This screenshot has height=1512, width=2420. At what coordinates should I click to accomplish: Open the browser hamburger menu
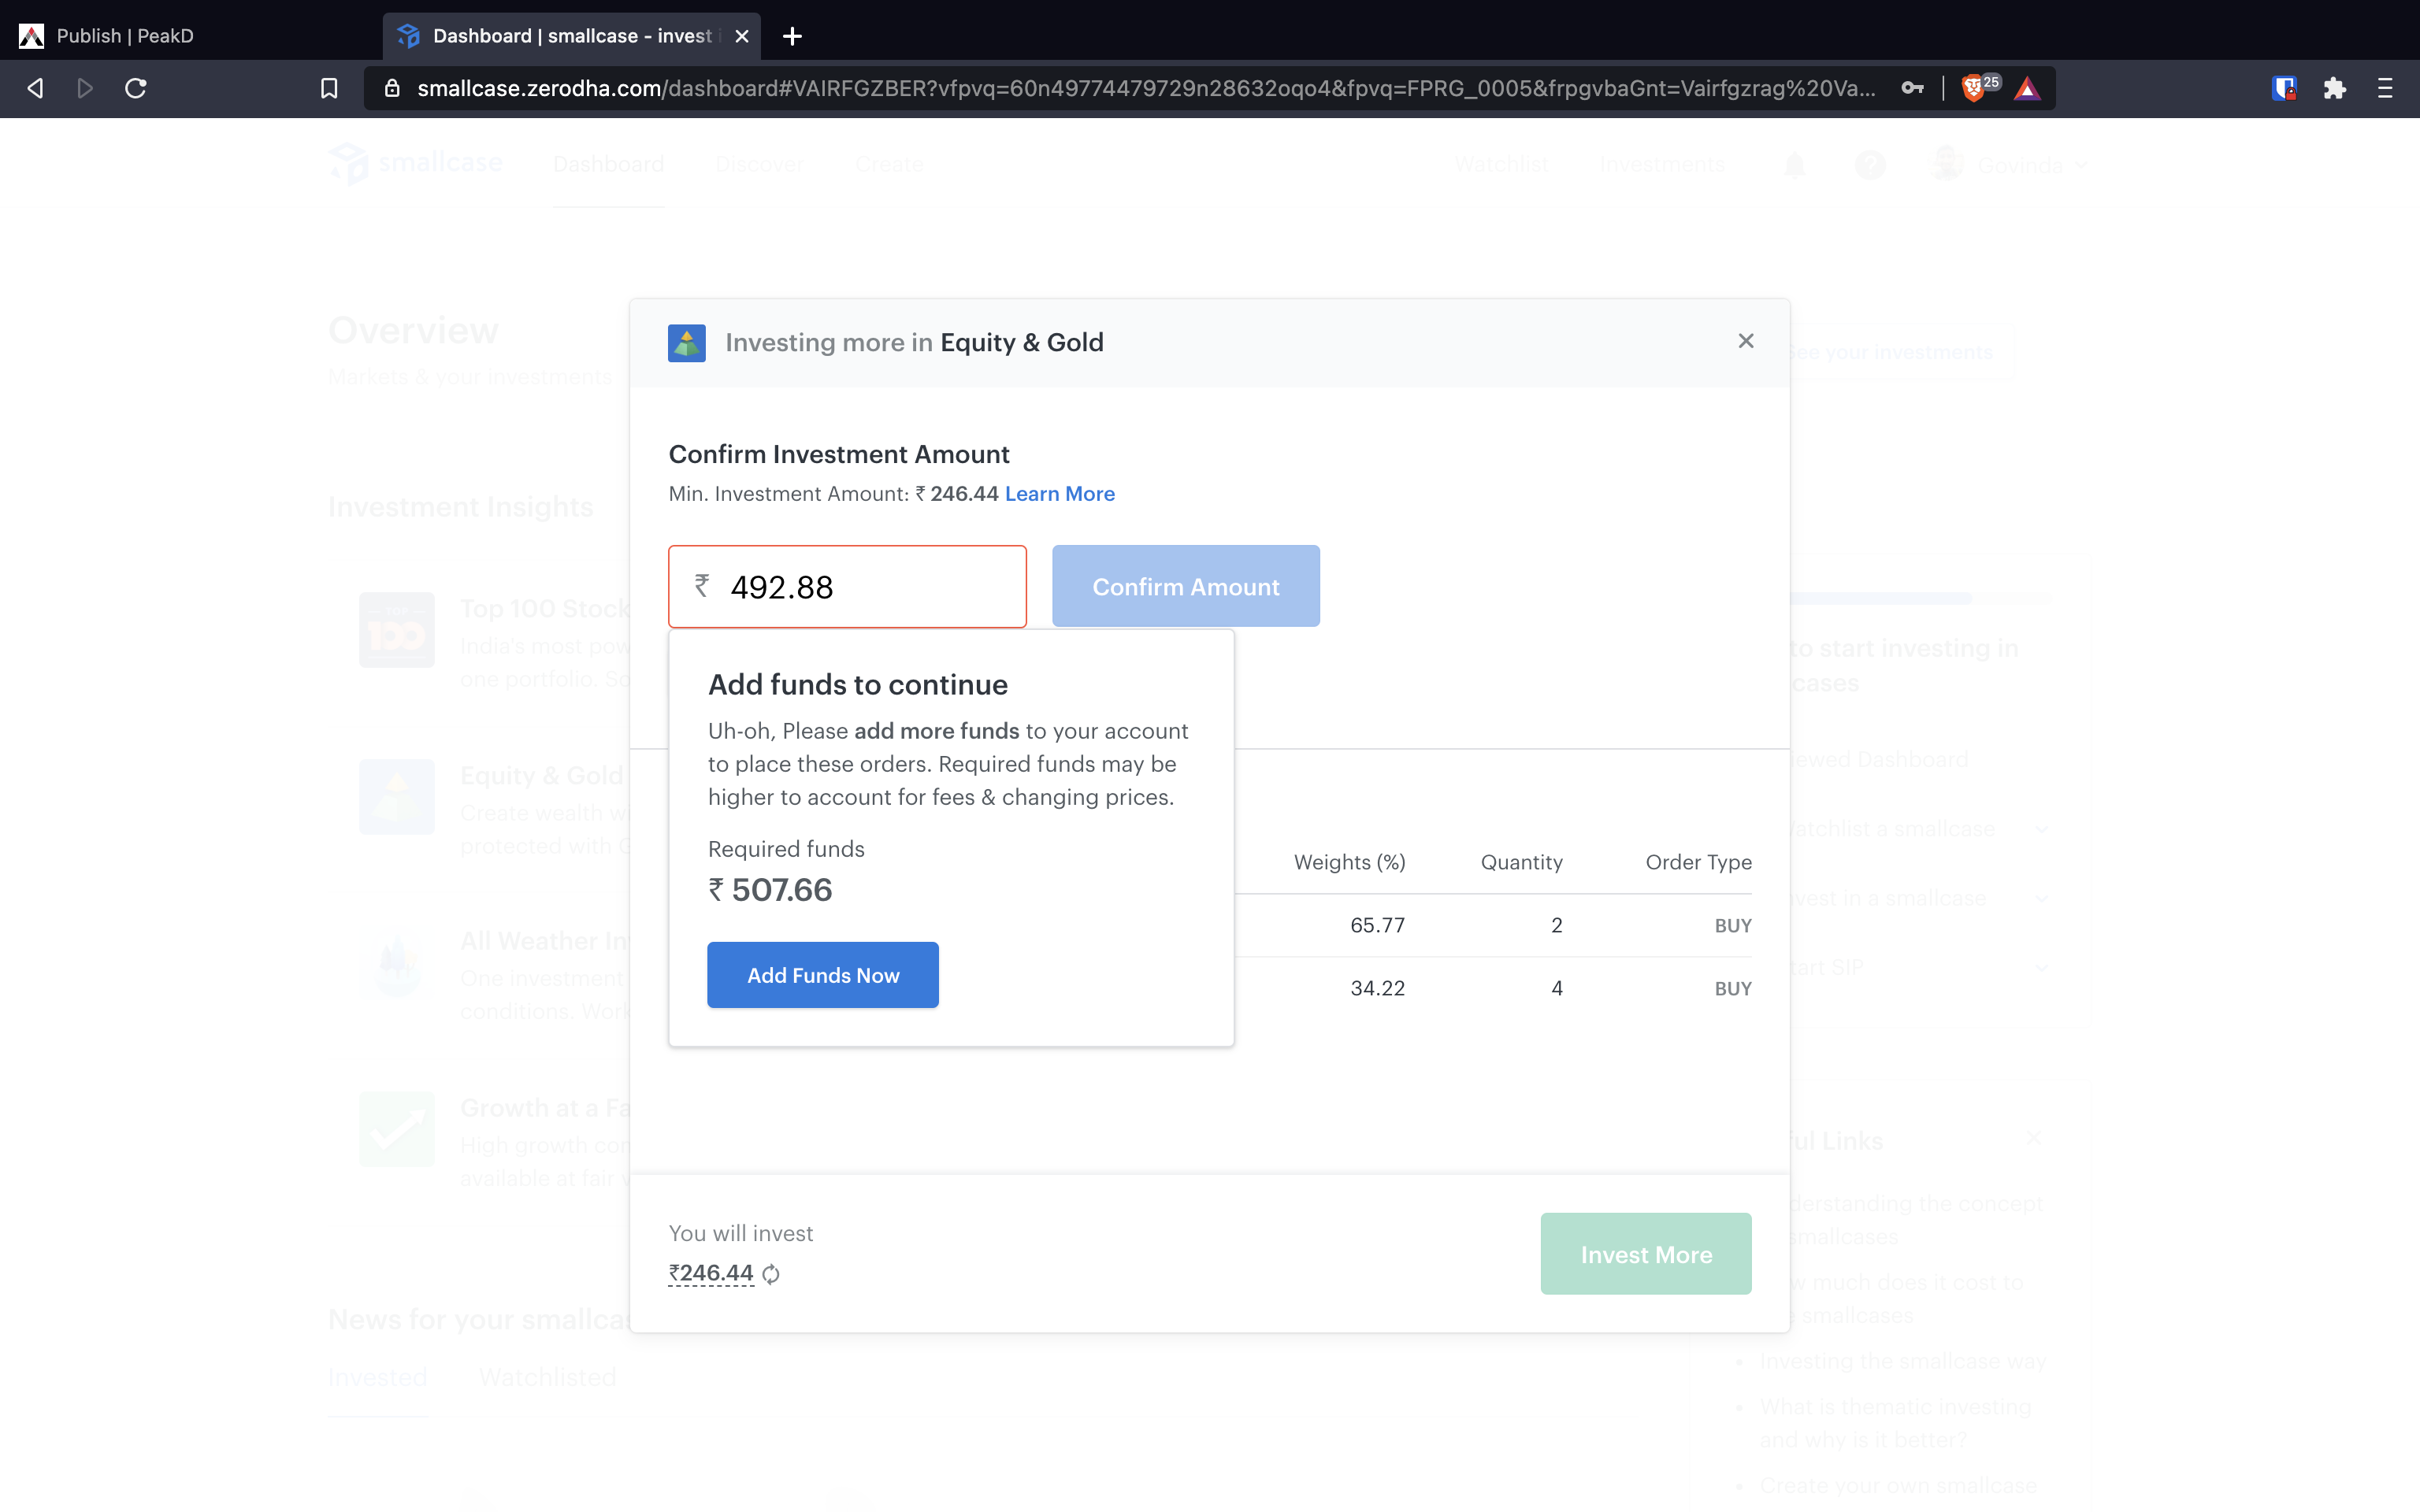[x=2385, y=89]
